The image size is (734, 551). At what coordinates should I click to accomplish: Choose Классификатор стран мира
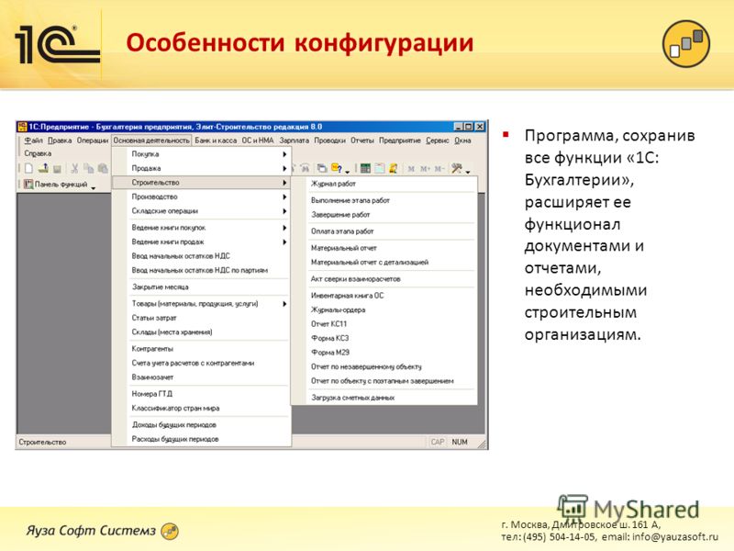tap(175, 408)
